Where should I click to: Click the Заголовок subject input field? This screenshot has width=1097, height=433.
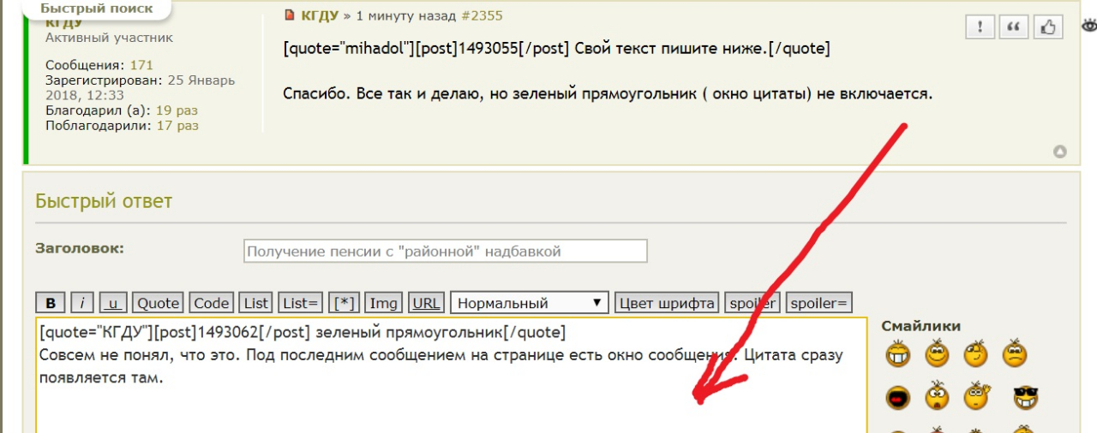[445, 252]
